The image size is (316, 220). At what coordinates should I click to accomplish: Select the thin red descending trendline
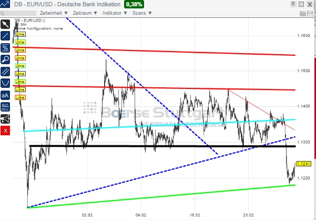[x=262, y=110]
